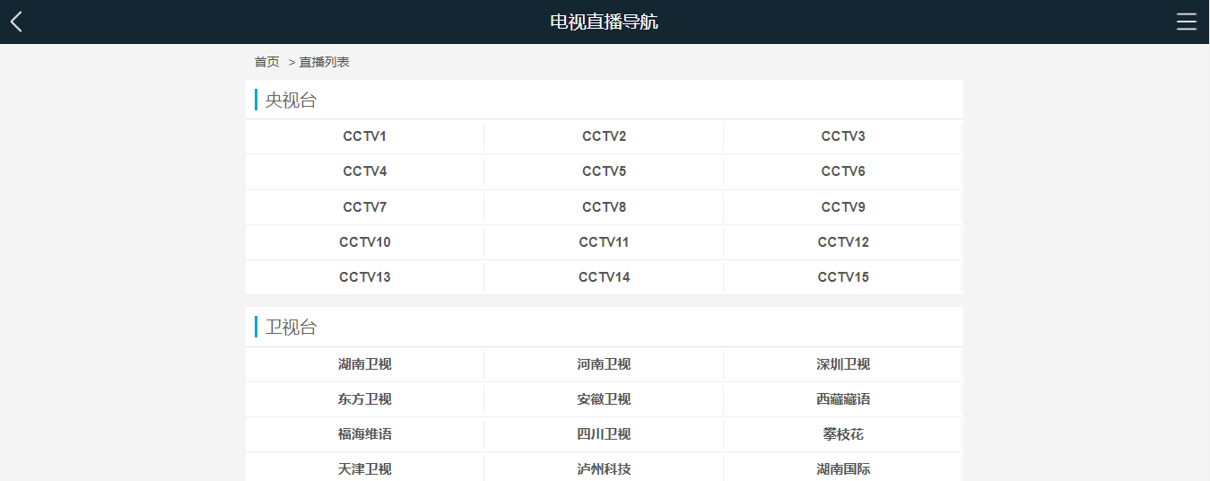Go to 首页 breadcrumb link
Viewport: 1210px width, 481px height.
pyautogui.click(x=266, y=62)
